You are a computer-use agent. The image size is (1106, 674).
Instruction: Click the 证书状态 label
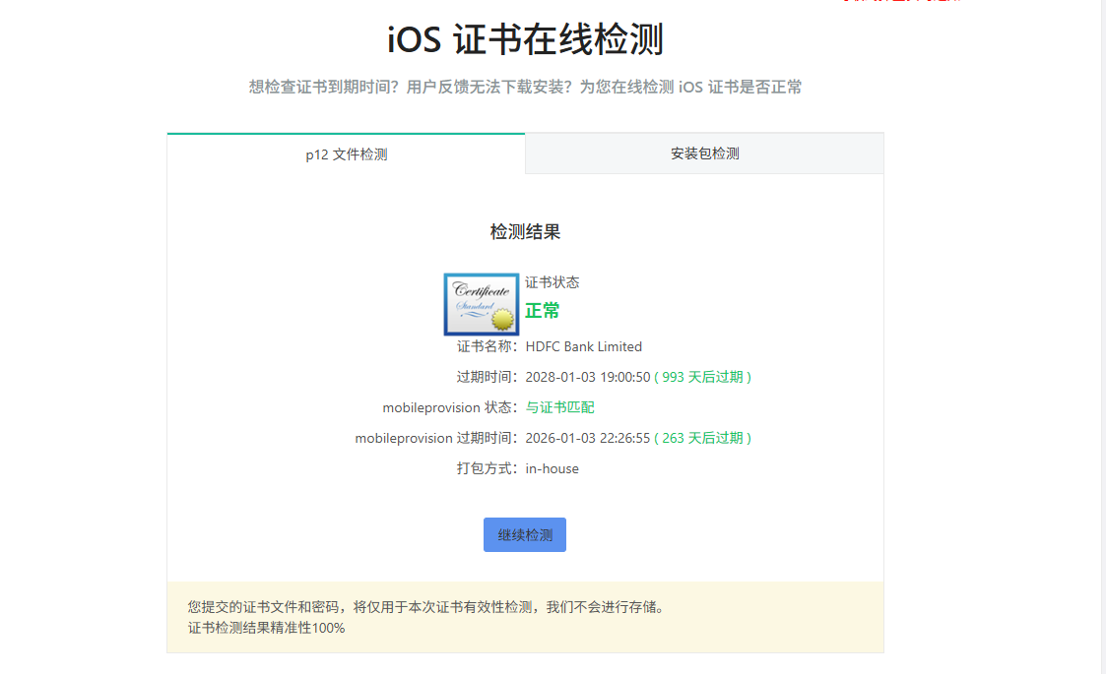(x=553, y=282)
